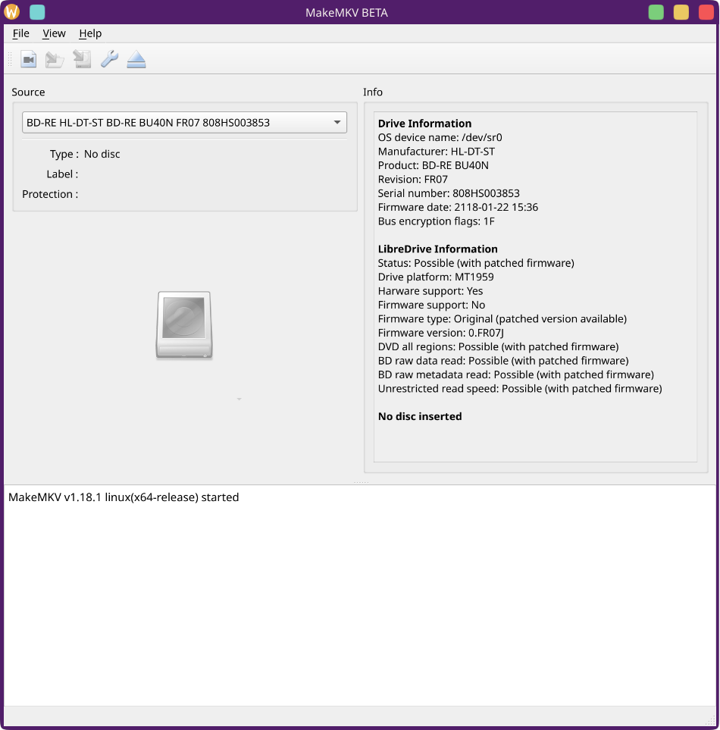The width and height of the screenshot is (720, 730).
Task: Click the large optical drive image
Action: 184,325
